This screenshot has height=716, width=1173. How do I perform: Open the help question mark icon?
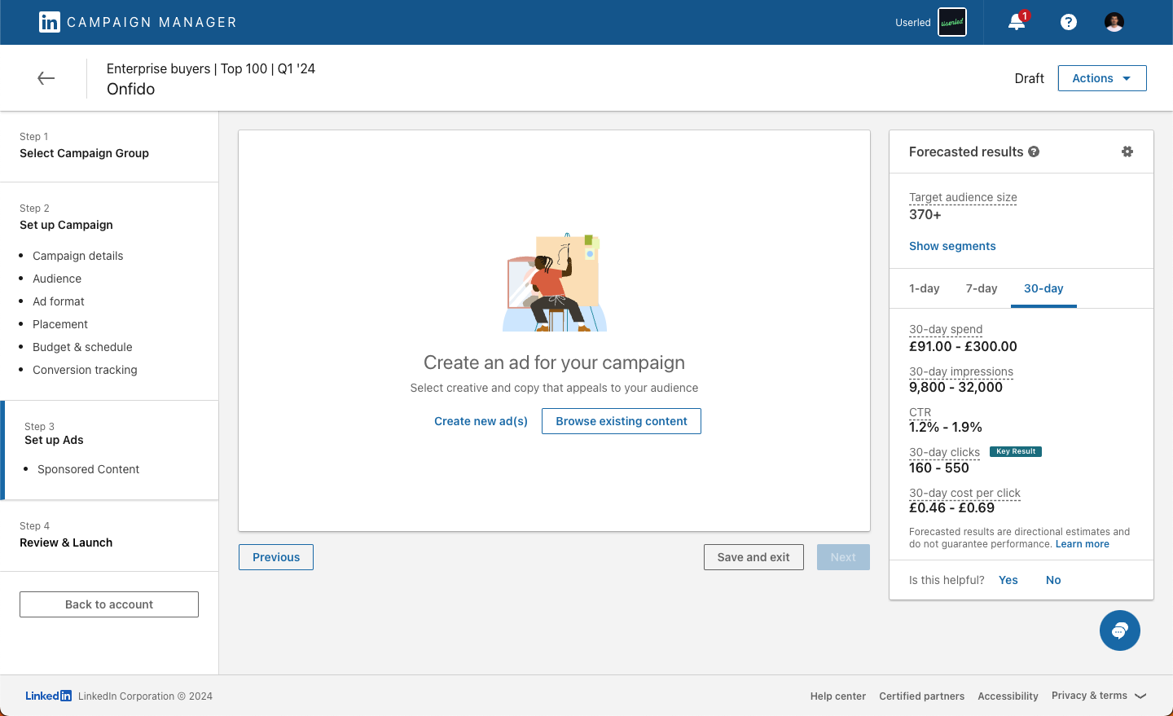pos(1069,22)
